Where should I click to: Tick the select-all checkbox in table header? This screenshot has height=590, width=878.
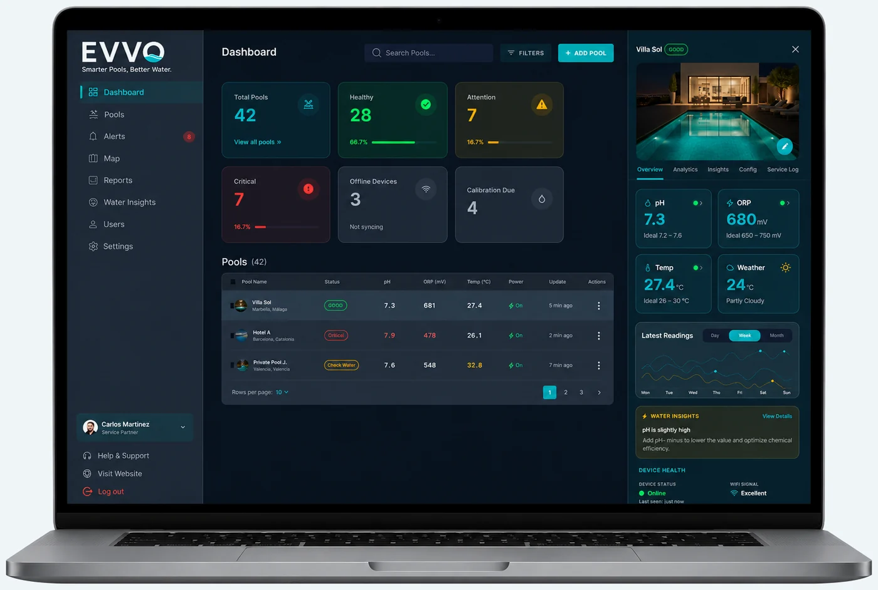click(233, 282)
